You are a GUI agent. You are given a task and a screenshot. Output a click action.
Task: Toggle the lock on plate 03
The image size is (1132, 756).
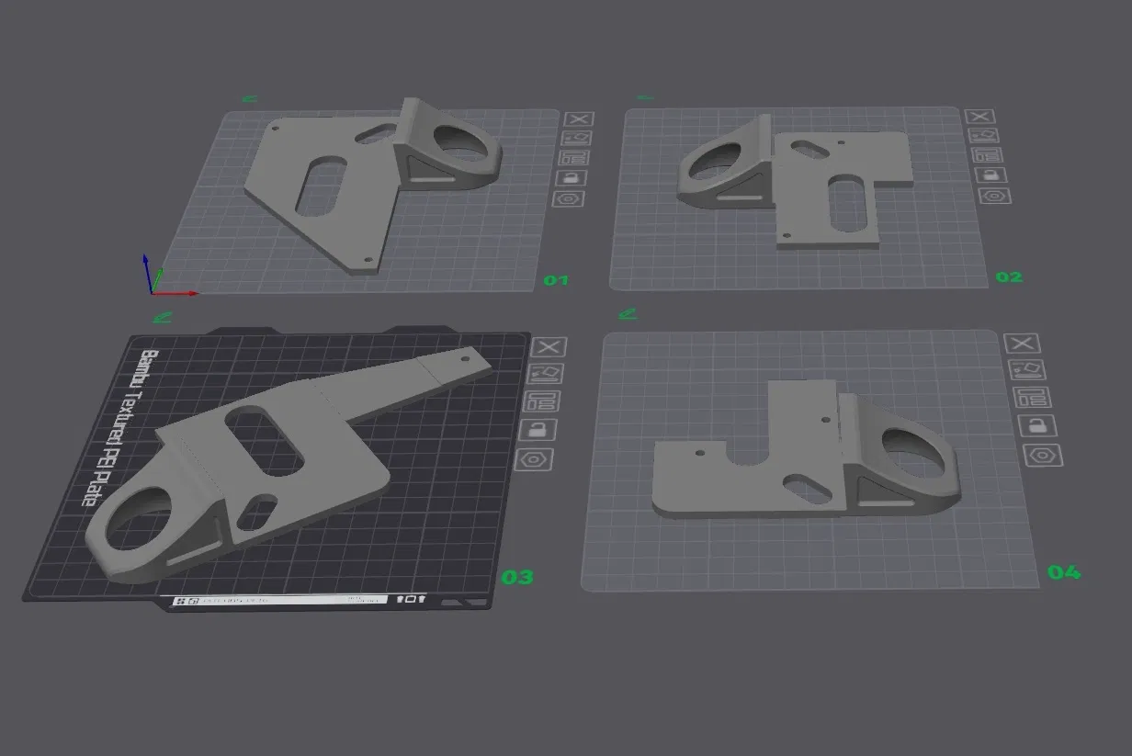click(x=538, y=429)
